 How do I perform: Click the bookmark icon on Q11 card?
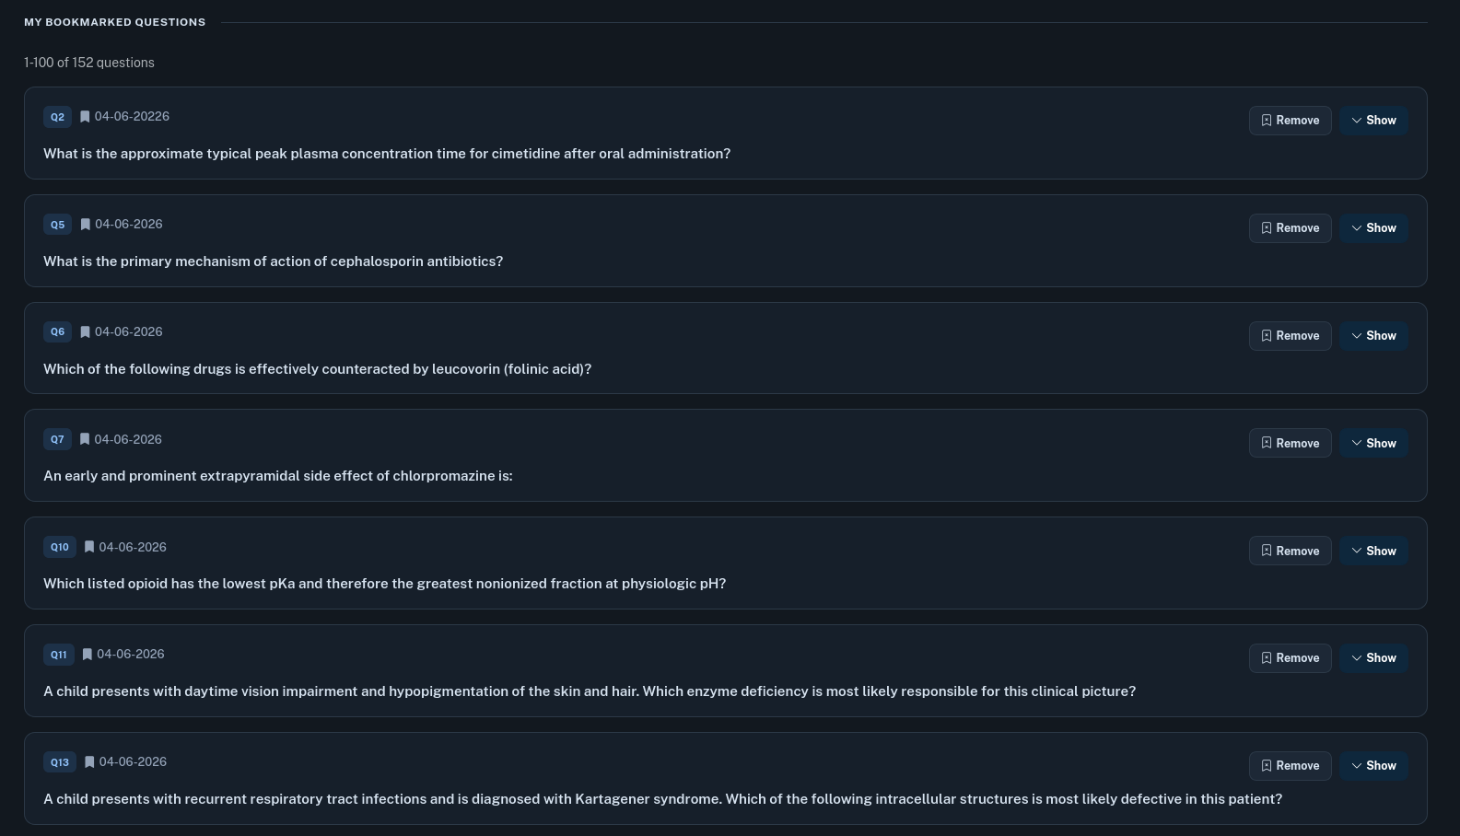(88, 655)
